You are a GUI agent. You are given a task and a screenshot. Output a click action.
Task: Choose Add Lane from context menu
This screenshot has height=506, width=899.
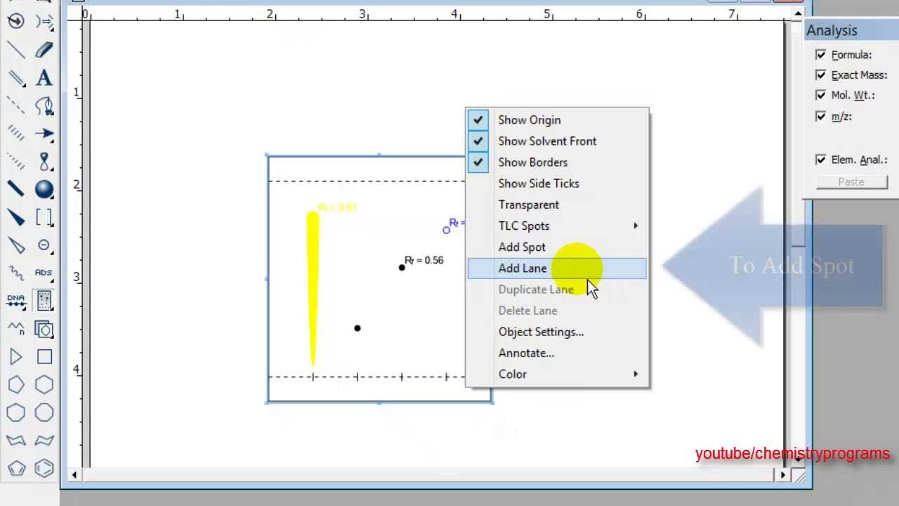557,268
